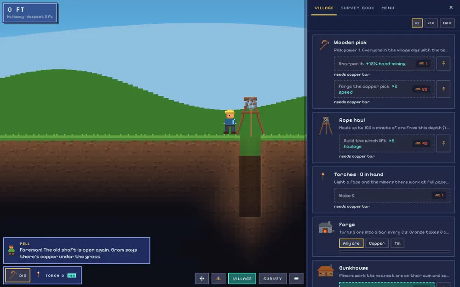Buy Sharpen it +12% hand-mining
This screenshot has height=287, width=460.
point(384,63)
